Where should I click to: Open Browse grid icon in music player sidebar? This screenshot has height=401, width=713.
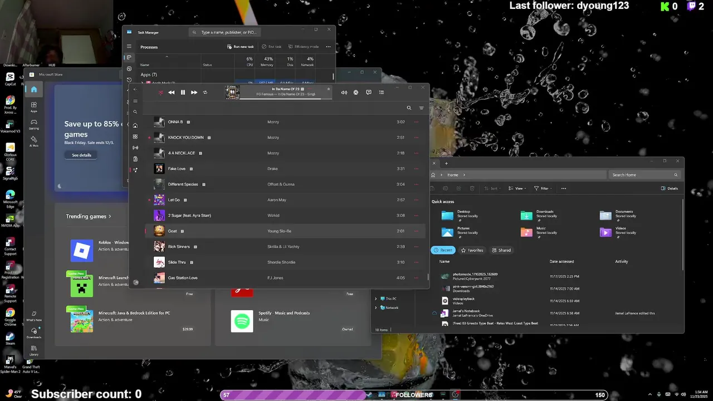tap(135, 136)
